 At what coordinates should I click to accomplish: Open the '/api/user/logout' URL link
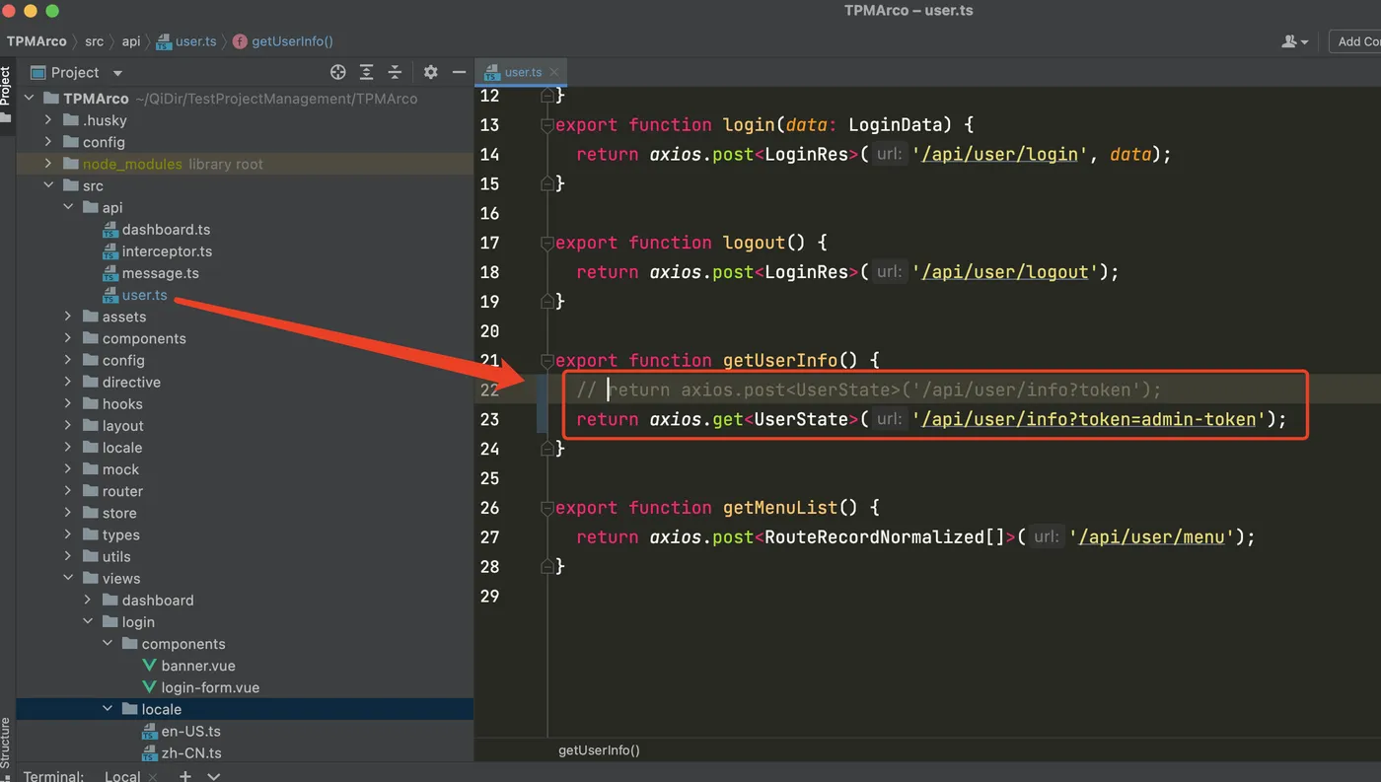(x=1005, y=272)
